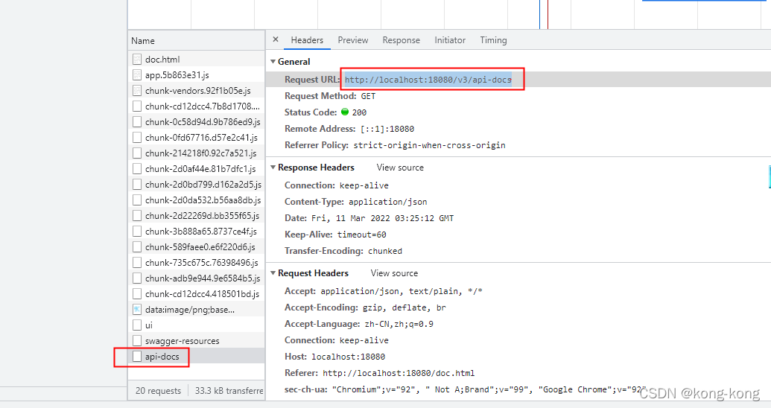The height and width of the screenshot is (408, 771).
Task: Click the app.5b863e31.js script file icon
Action: pyautogui.click(x=137, y=74)
